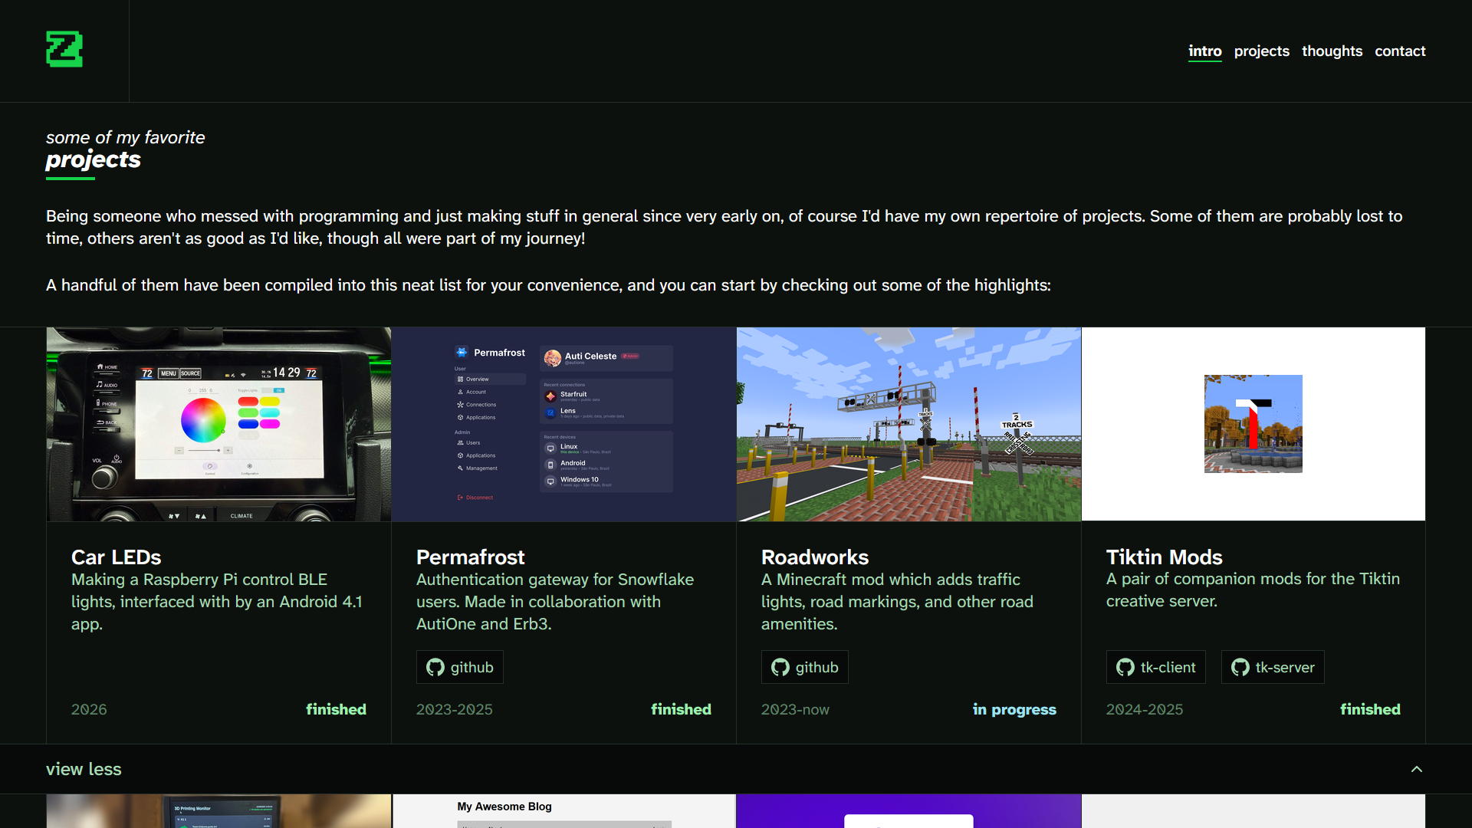The height and width of the screenshot is (828, 1472).
Task: Open the Permafrost dashboard thumbnail
Action: click(563, 425)
